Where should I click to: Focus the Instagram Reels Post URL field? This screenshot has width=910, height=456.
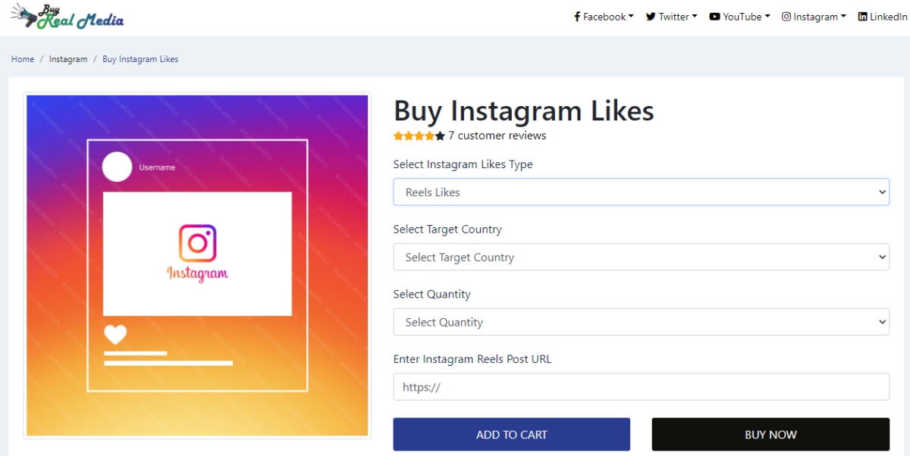coord(641,387)
